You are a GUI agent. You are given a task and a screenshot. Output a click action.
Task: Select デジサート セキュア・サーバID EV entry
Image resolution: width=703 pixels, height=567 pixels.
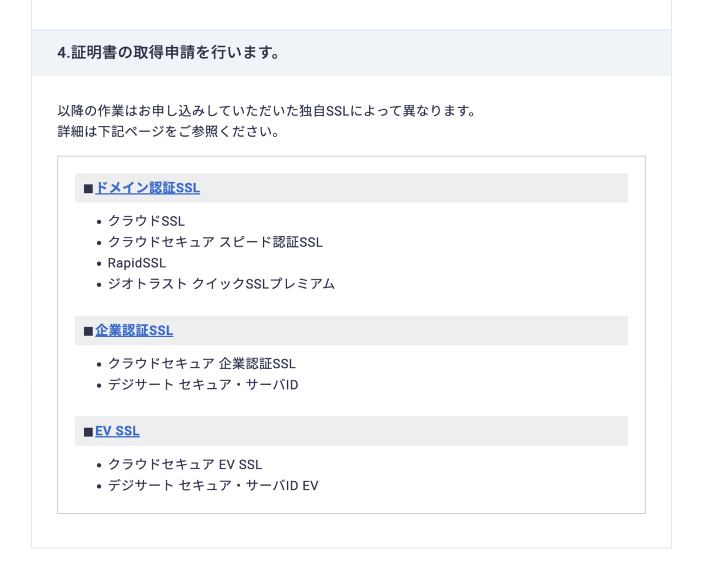213,485
